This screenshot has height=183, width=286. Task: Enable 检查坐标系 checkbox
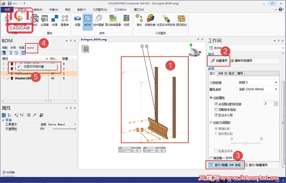click(x=216, y=151)
